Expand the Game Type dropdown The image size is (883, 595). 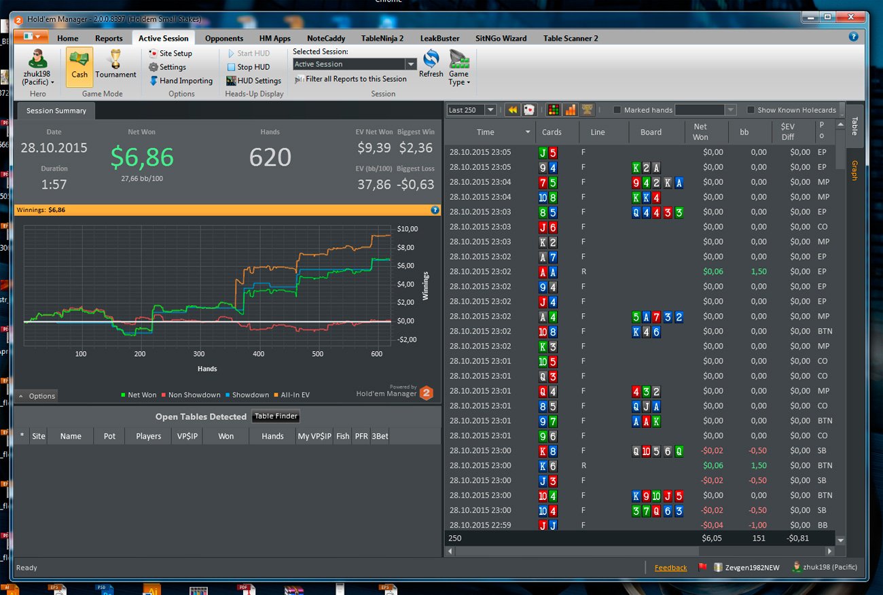(458, 69)
